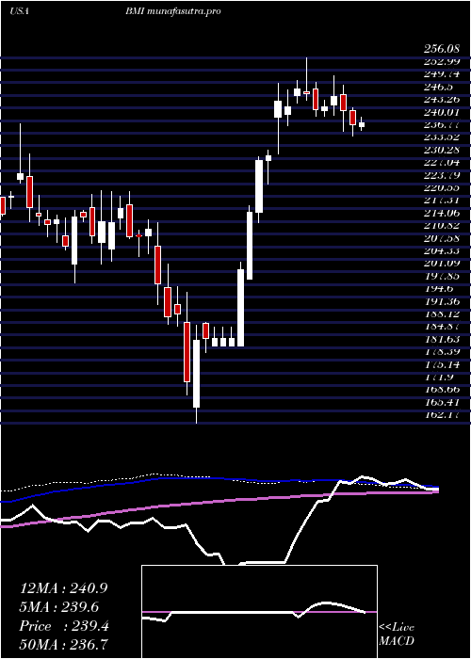Click the 236.77 price axis label
The height and width of the screenshot is (659, 471).
coord(442,124)
